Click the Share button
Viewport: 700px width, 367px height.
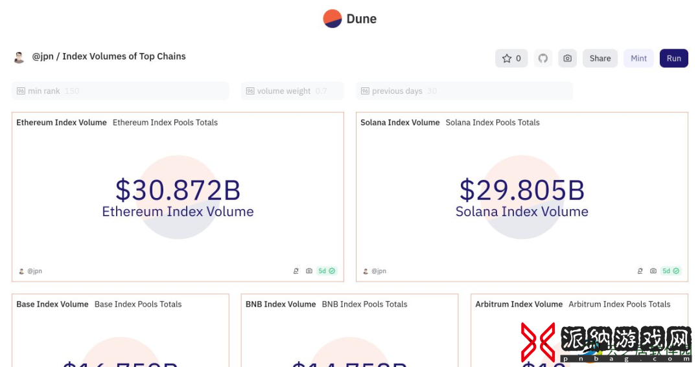[x=600, y=58]
